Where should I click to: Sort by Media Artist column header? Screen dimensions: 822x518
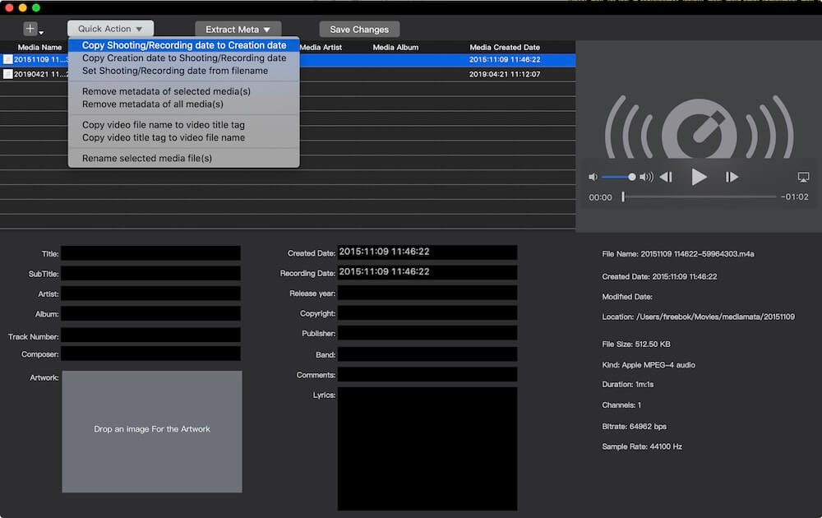click(x=321, y=47)
